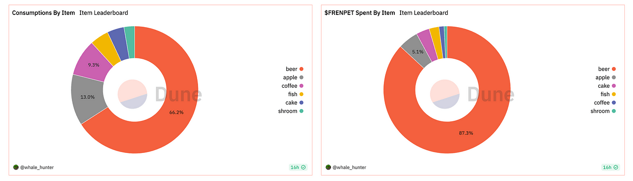Select the 13.0% gray apple slice
The image size is (633, 181).
[x=87, y=97]
